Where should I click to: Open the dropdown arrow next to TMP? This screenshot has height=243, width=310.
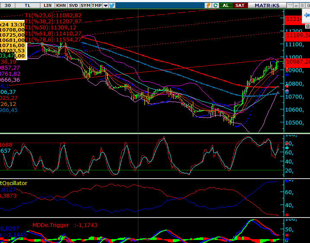106,6
